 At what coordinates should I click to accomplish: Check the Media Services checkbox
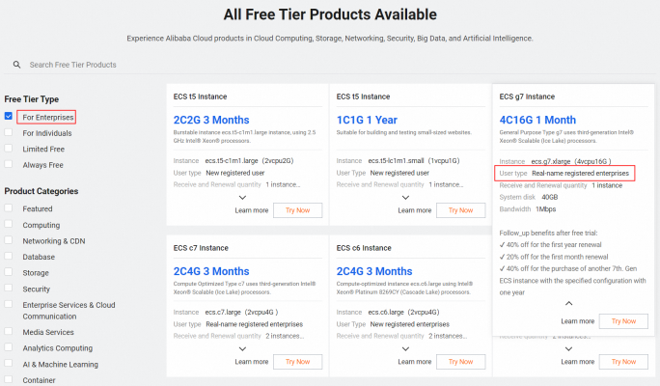9,331
